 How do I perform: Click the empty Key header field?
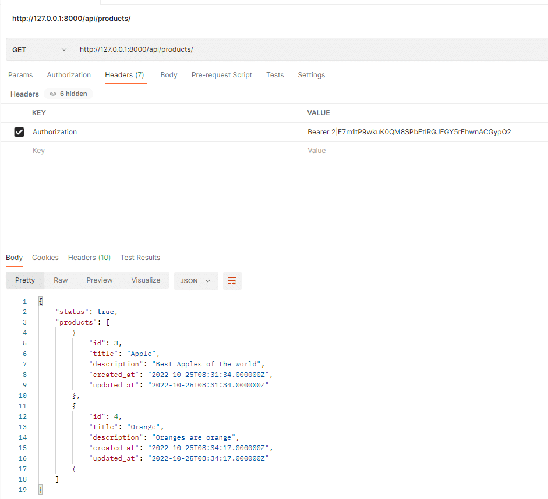click(x=163, y=151)
